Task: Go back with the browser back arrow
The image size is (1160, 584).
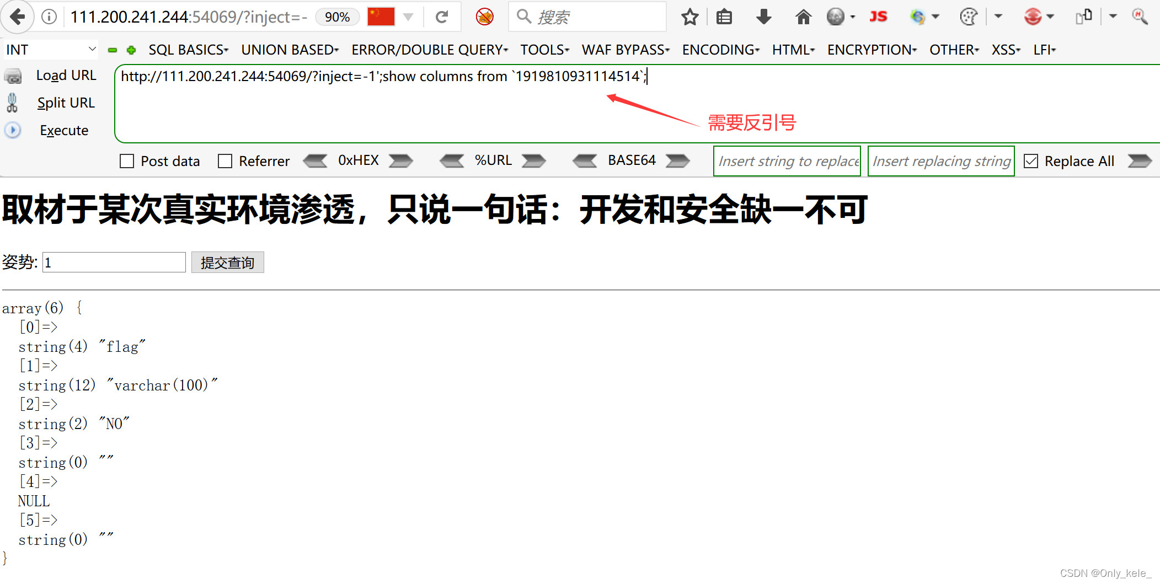Action: [x=18, y=17]
